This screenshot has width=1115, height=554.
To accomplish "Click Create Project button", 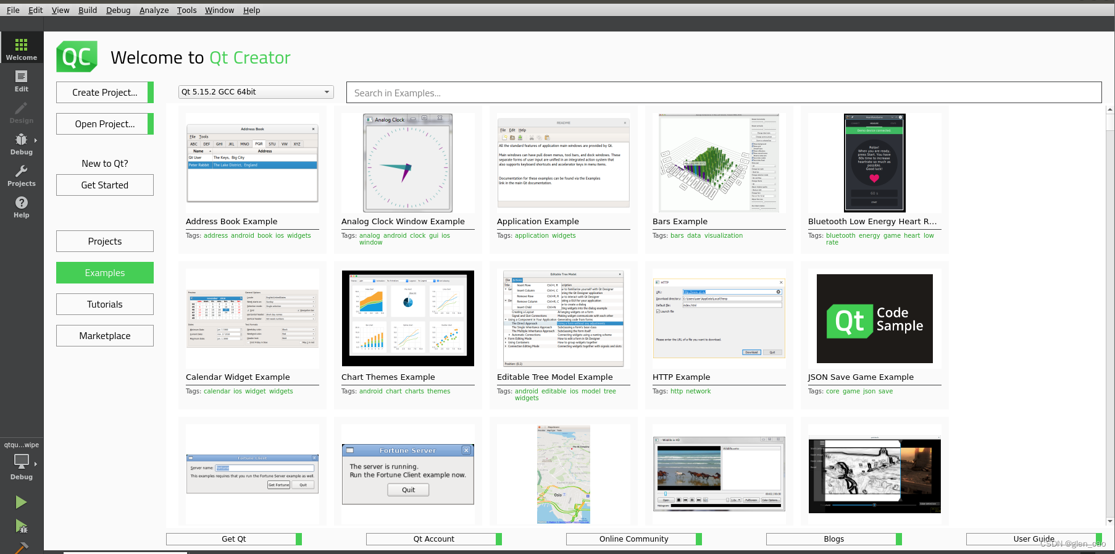I will pyautogui.click(x=105, y=93).
